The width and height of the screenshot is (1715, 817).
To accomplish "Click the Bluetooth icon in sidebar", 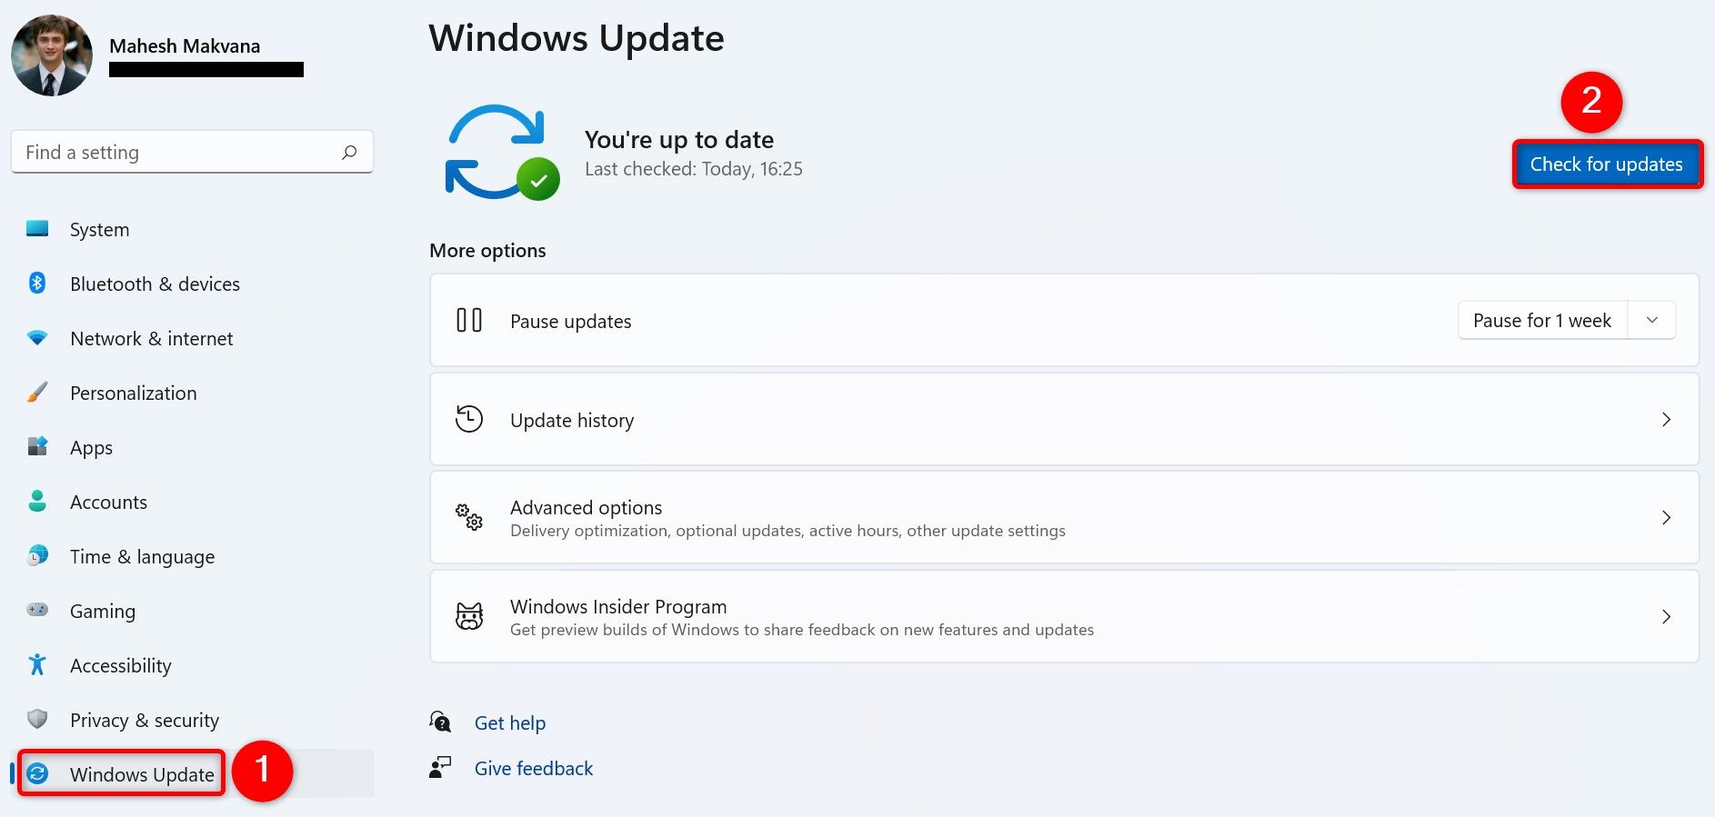I will (37, 284).
